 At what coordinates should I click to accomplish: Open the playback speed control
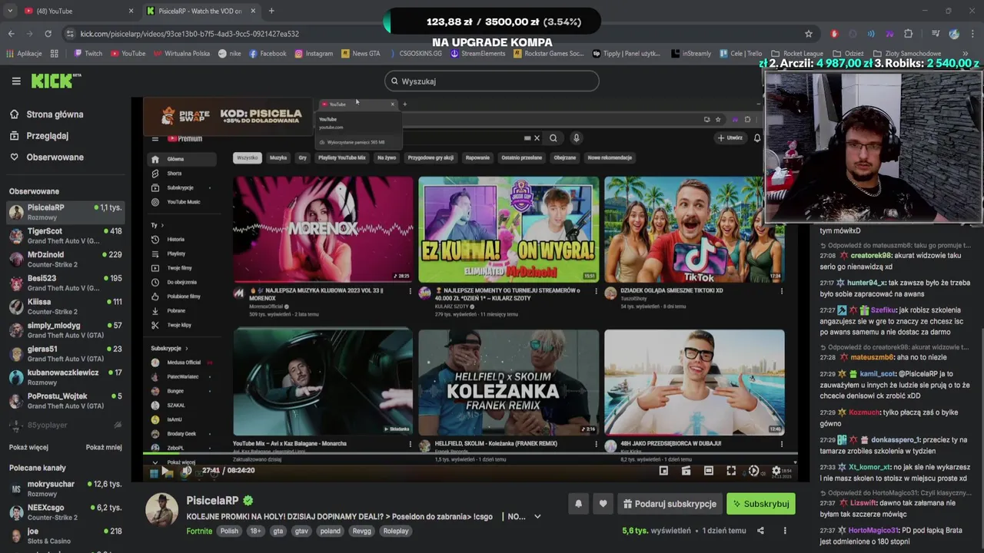point(753,471)
